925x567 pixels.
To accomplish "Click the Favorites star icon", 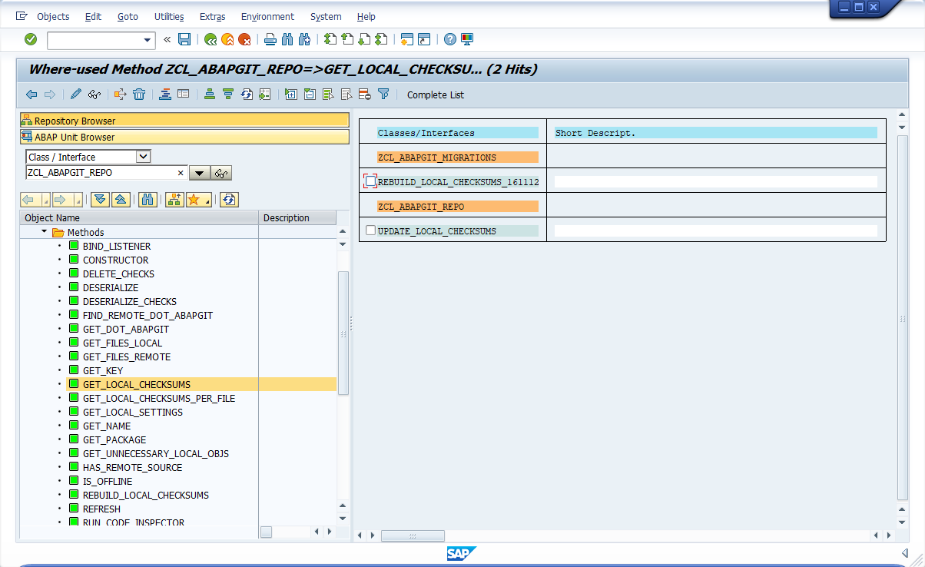I will coord(194,200).
